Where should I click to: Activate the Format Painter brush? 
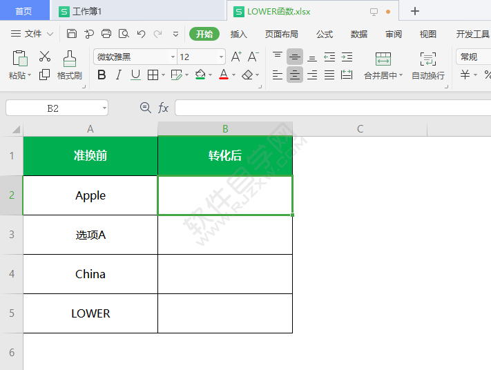[70, 59]
